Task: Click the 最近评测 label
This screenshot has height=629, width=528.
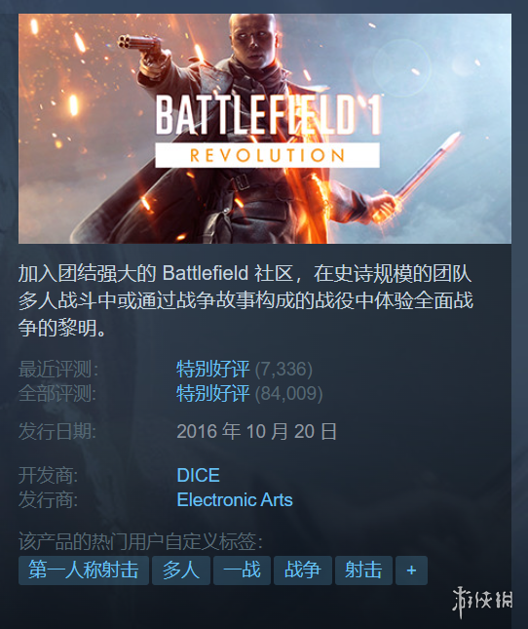Action: click(x=58, y=369)
